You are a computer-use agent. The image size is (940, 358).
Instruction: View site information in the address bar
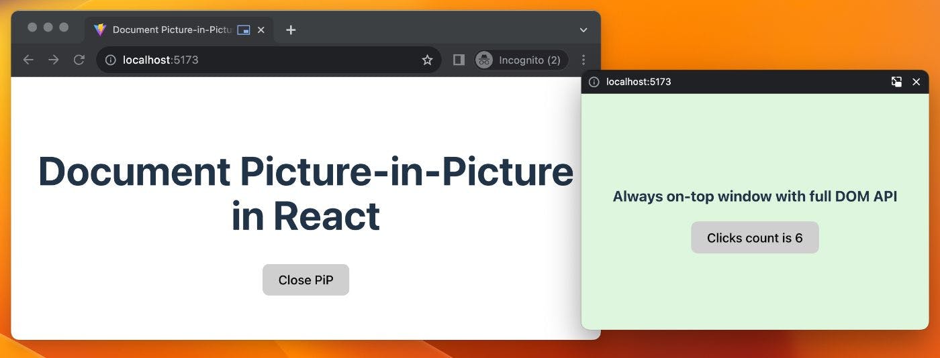111,60
